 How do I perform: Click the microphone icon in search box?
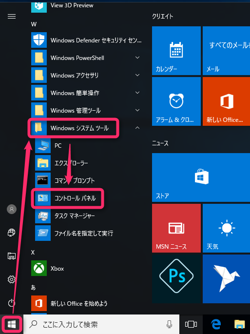tap(169, 324)
